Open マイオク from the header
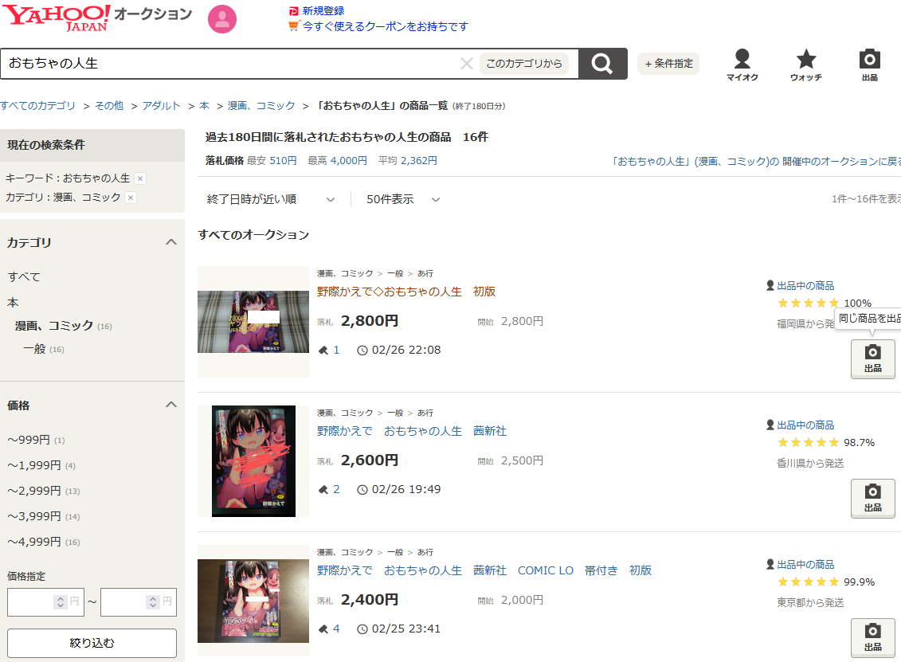The image size is (901, 662). pos(742,65)
